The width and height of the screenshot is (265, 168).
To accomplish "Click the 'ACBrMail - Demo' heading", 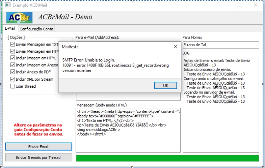I will 65,17.
